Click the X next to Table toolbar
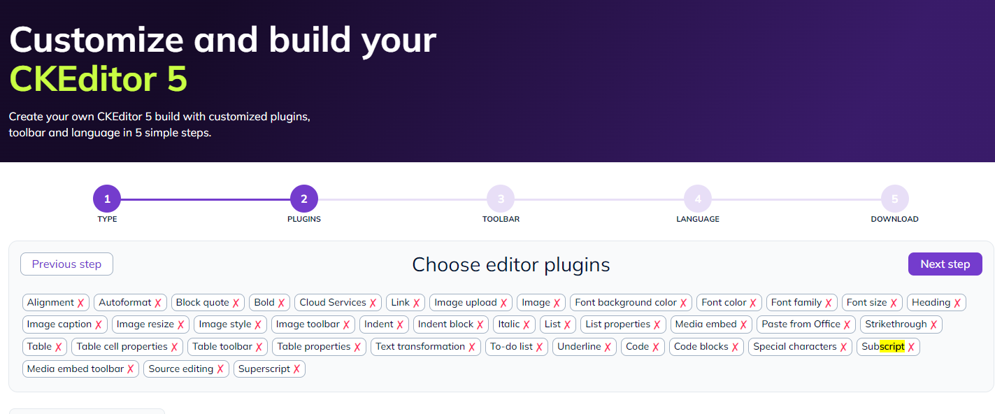 coord(259,347)
